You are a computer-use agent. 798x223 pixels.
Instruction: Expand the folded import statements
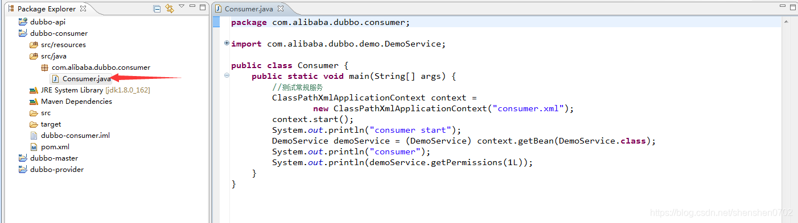[227, 43]
